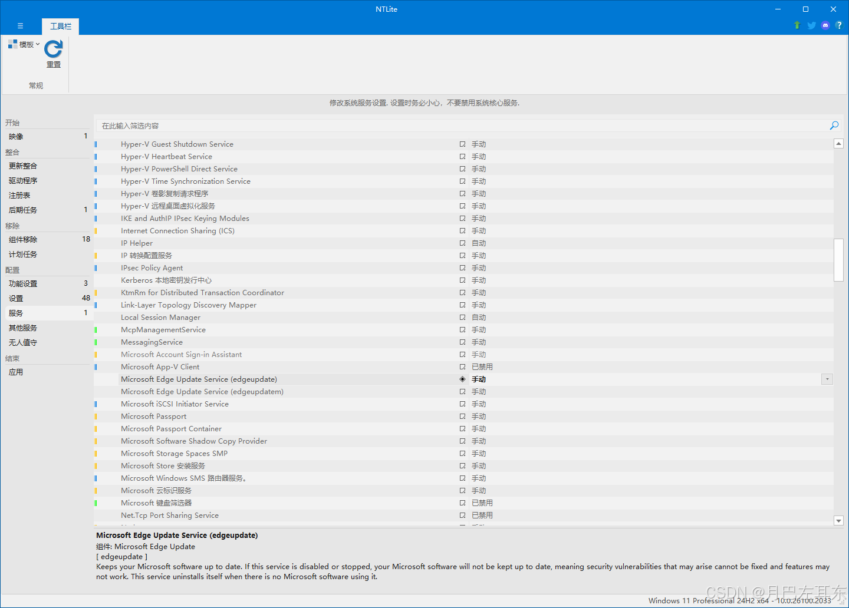849x608 pixels.
Task: Toggle state icon for Net.Tcp Port Sharing Service
Action: [x=462, y=516]
